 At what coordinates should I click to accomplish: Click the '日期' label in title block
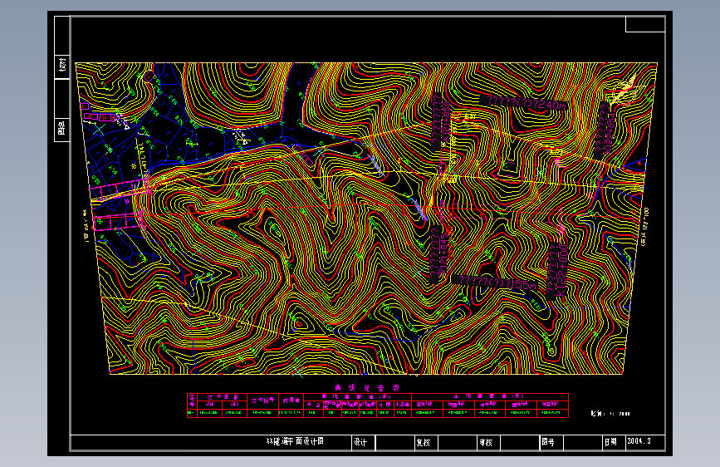[610, 442]
